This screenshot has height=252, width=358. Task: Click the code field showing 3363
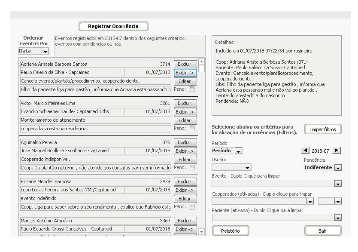pyautogui.click(x=161, y=221)
